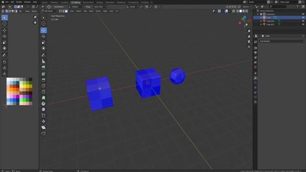The height and width of the screenshot is (172, 306).
Task: Switch to Sculpting workspace tab
Action: point(65,2)
